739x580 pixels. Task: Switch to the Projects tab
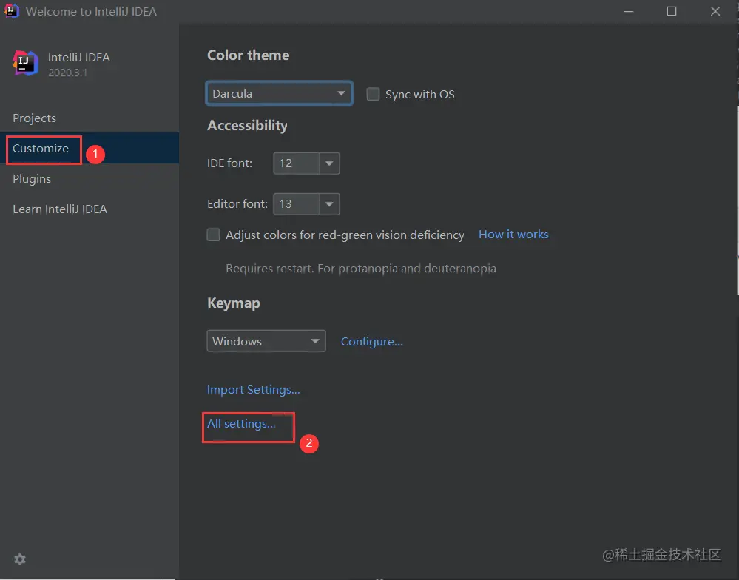click(35, 118)
